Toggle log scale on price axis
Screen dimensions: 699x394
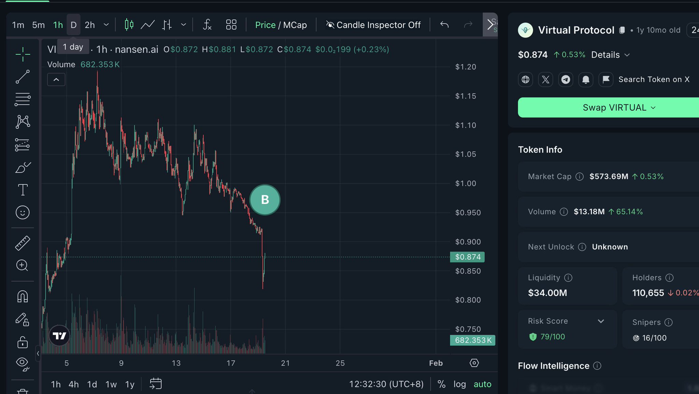coord(459,384)
